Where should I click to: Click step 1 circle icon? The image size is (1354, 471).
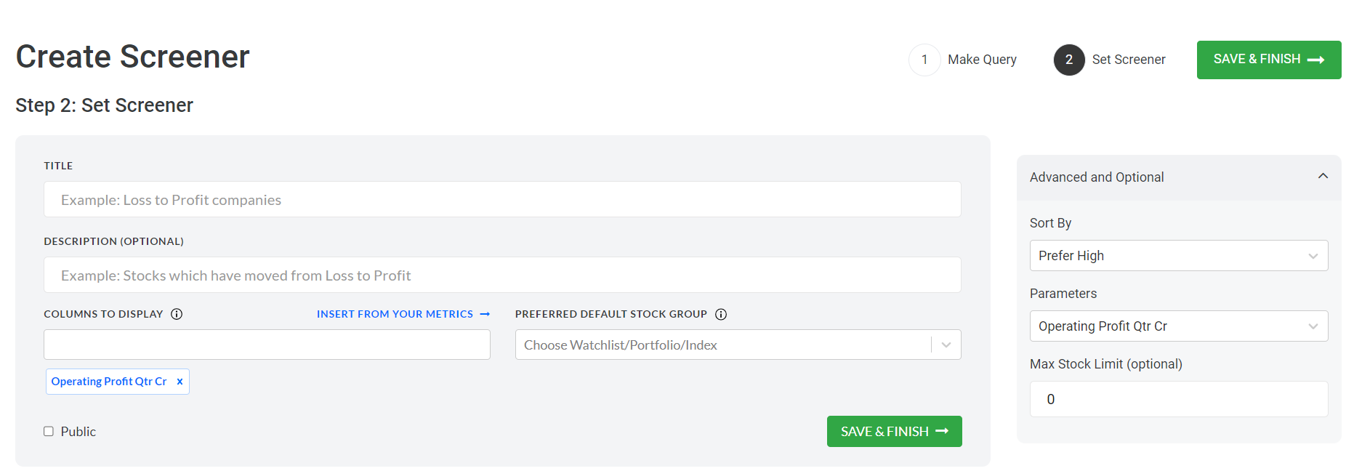pos(924,60)
